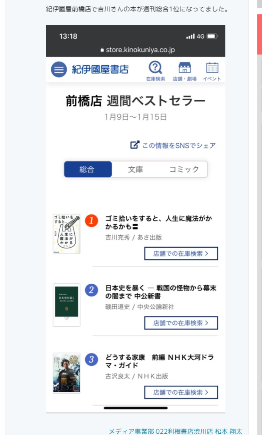Open the hamburger menu icon
The height and width of the screenshot is (435, 262).
pyautogui.click(x=59, y=69)
